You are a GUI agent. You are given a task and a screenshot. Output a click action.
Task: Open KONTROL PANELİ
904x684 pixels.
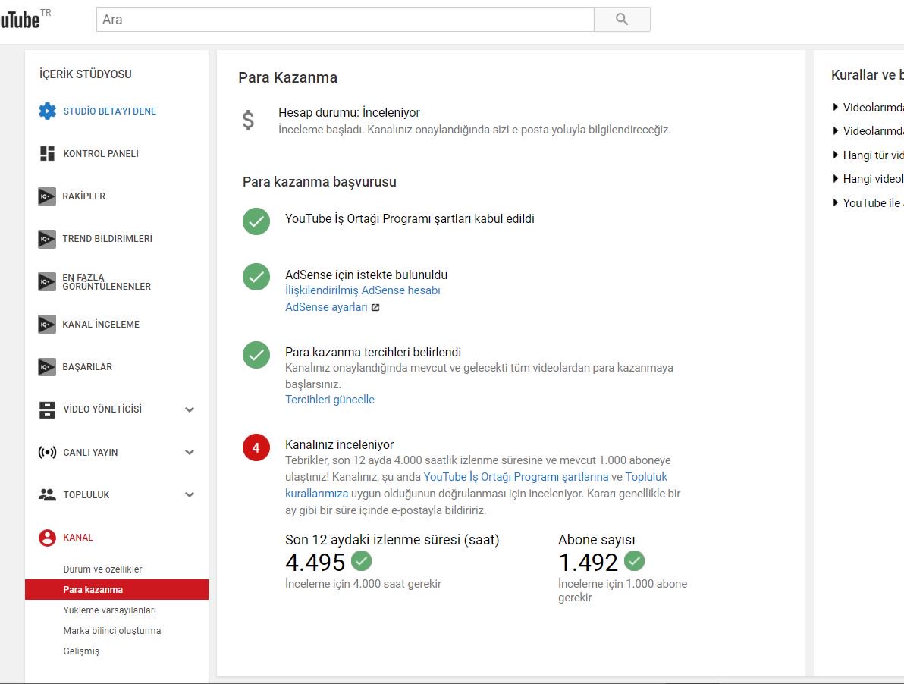tap(101, 154)
